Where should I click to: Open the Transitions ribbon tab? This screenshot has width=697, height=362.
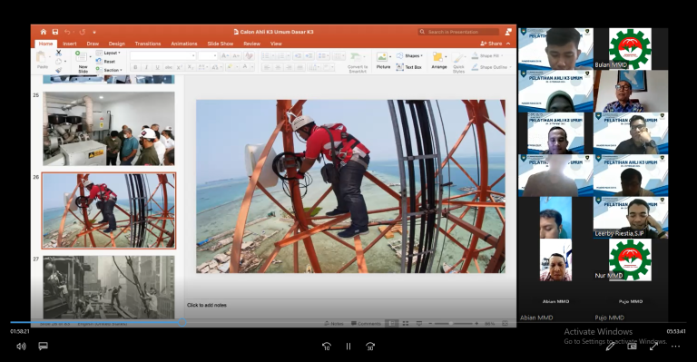[148, 44]
